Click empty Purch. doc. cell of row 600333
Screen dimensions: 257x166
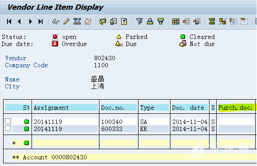[236, 129]
